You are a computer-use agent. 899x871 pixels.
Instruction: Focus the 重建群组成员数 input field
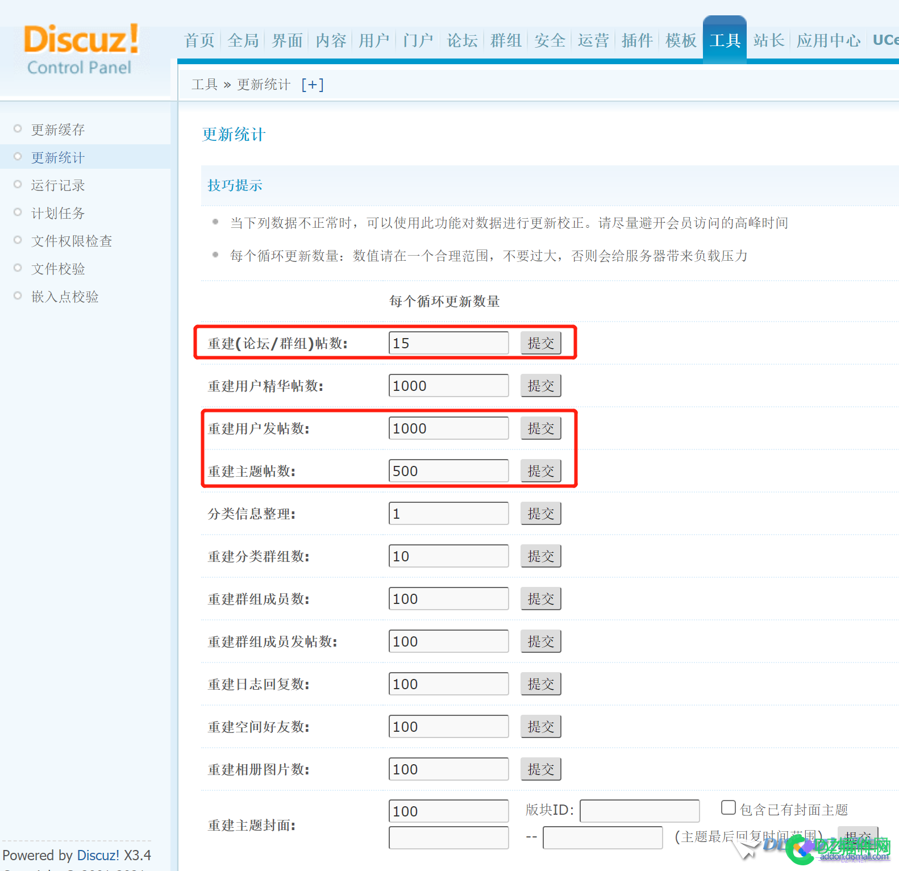pos(448,599)
